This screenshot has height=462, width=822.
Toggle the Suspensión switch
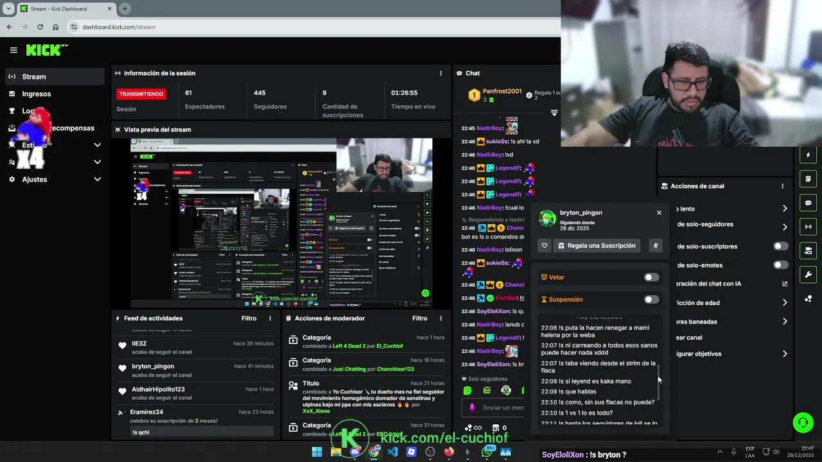click(651, 300)
